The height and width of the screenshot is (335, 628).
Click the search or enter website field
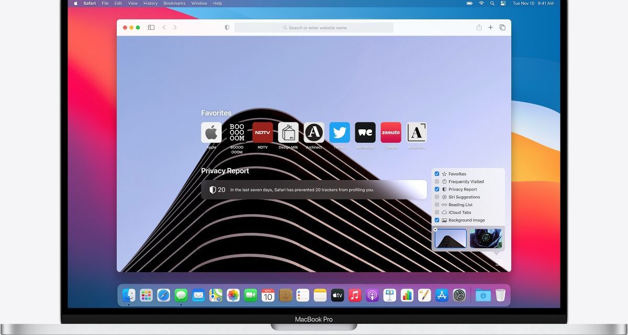(x=314, y=28)
